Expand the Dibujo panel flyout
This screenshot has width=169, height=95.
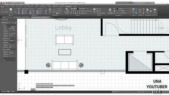[x=11, y=15]
